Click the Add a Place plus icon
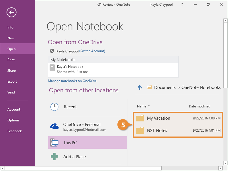 point(54,157)
